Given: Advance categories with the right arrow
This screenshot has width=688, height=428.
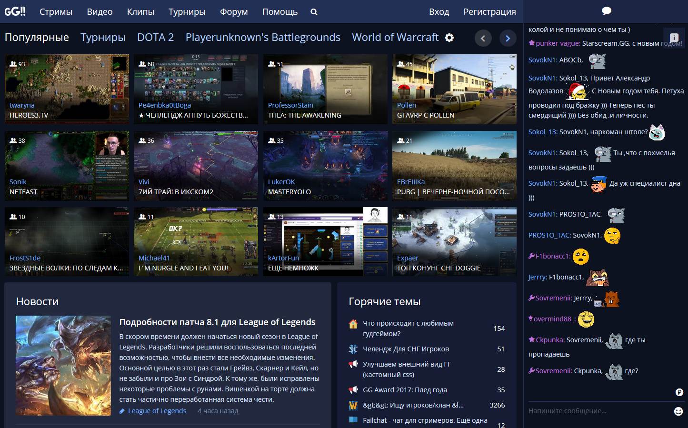Looking at the screenshot, I should pyautogui.click(x=508, y=38).
